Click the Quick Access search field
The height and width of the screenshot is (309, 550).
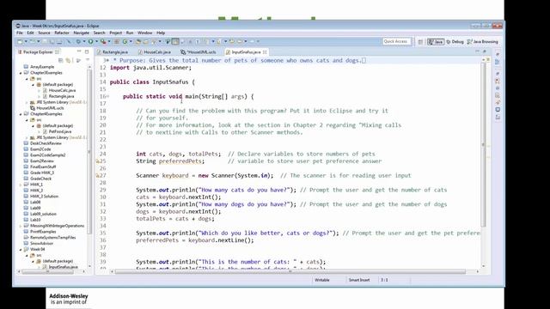[x=396, y=41]
